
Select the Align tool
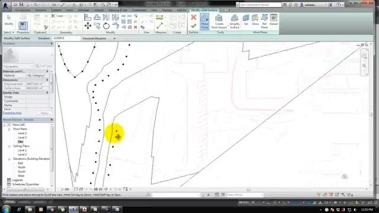88,17
